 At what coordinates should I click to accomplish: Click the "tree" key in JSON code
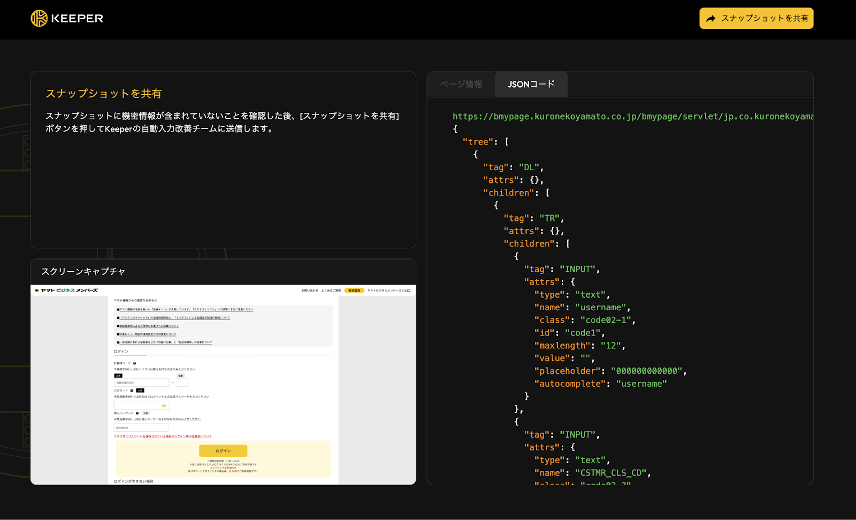coord(478,142)
